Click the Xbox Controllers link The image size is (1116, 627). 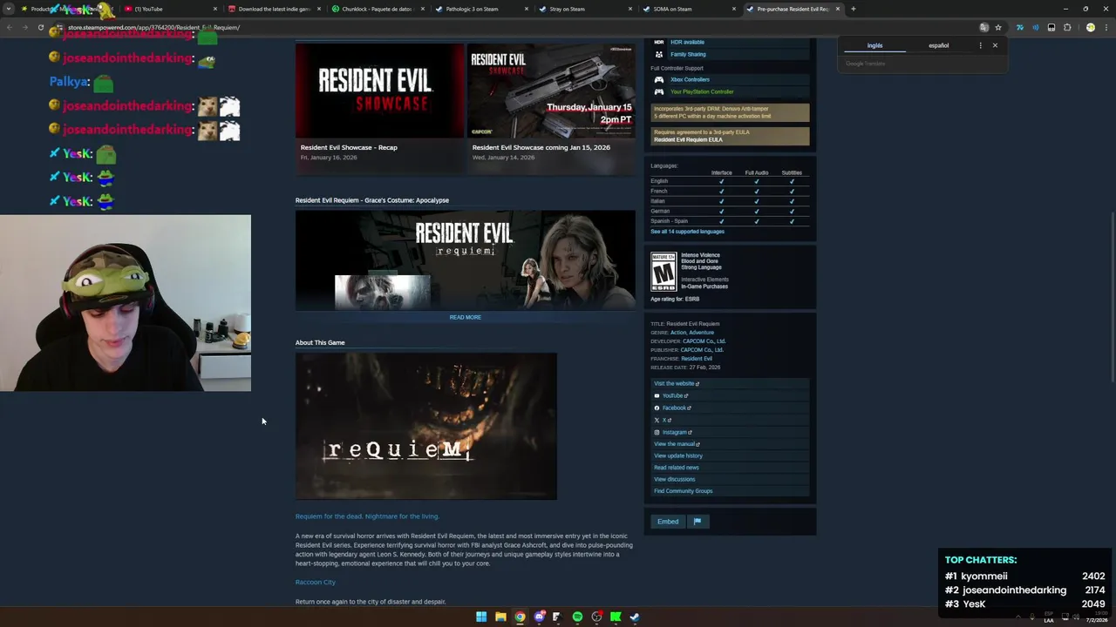(x=690, y=79)
